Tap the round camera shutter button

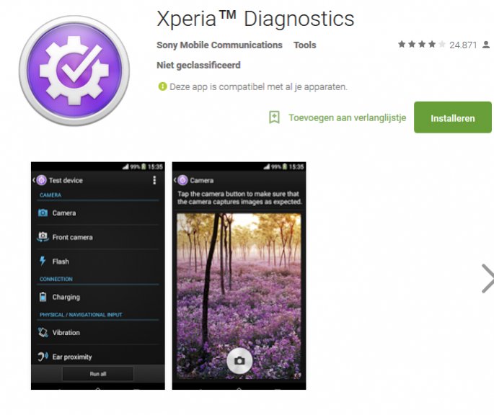[239, 360]
